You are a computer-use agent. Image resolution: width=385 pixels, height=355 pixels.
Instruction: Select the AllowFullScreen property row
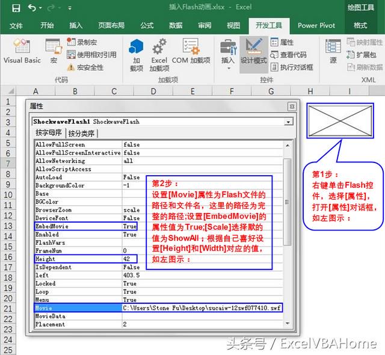159,144
